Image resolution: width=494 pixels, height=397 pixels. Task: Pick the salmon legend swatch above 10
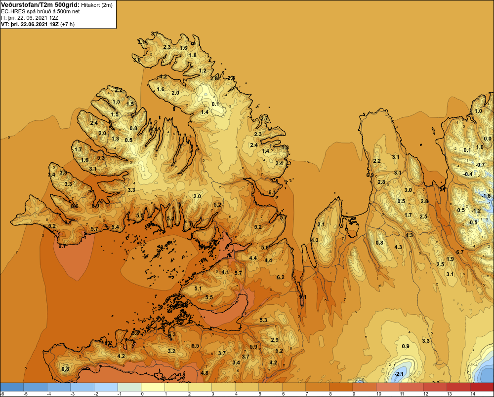[388, 387]
